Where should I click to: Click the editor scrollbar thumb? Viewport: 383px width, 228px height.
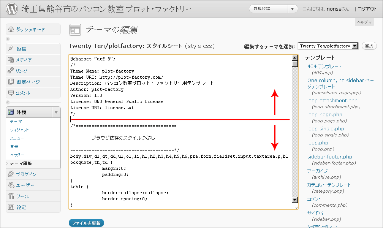pyautogui.click(x=295, y=64)
